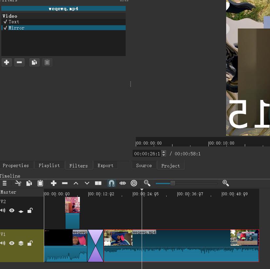Screen dimensions: 270x269
Task: Copy the clip in timeline toolbar
Action: (29, 183)
